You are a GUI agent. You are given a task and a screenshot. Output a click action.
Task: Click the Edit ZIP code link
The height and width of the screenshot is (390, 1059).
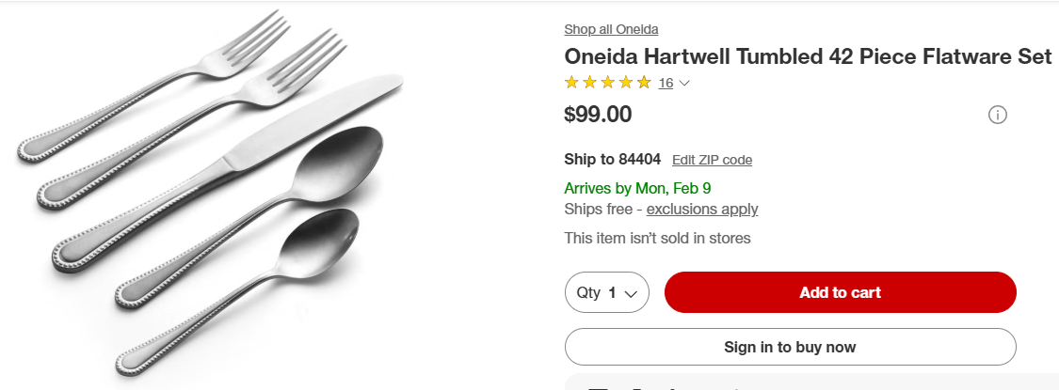[x=712, y=160]
